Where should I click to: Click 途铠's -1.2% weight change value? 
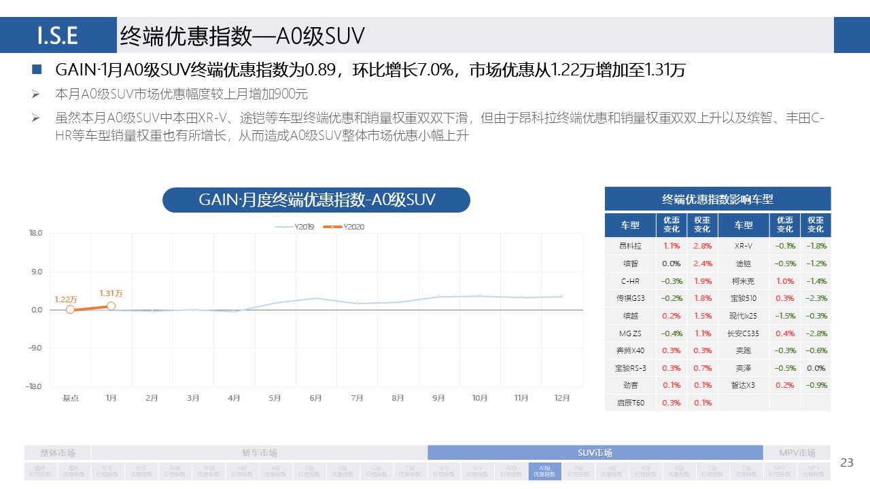pyautogui.click(x=816, y=264)
